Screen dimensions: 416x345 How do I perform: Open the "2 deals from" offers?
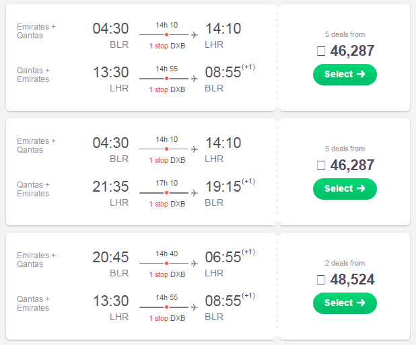click(345, 263)
